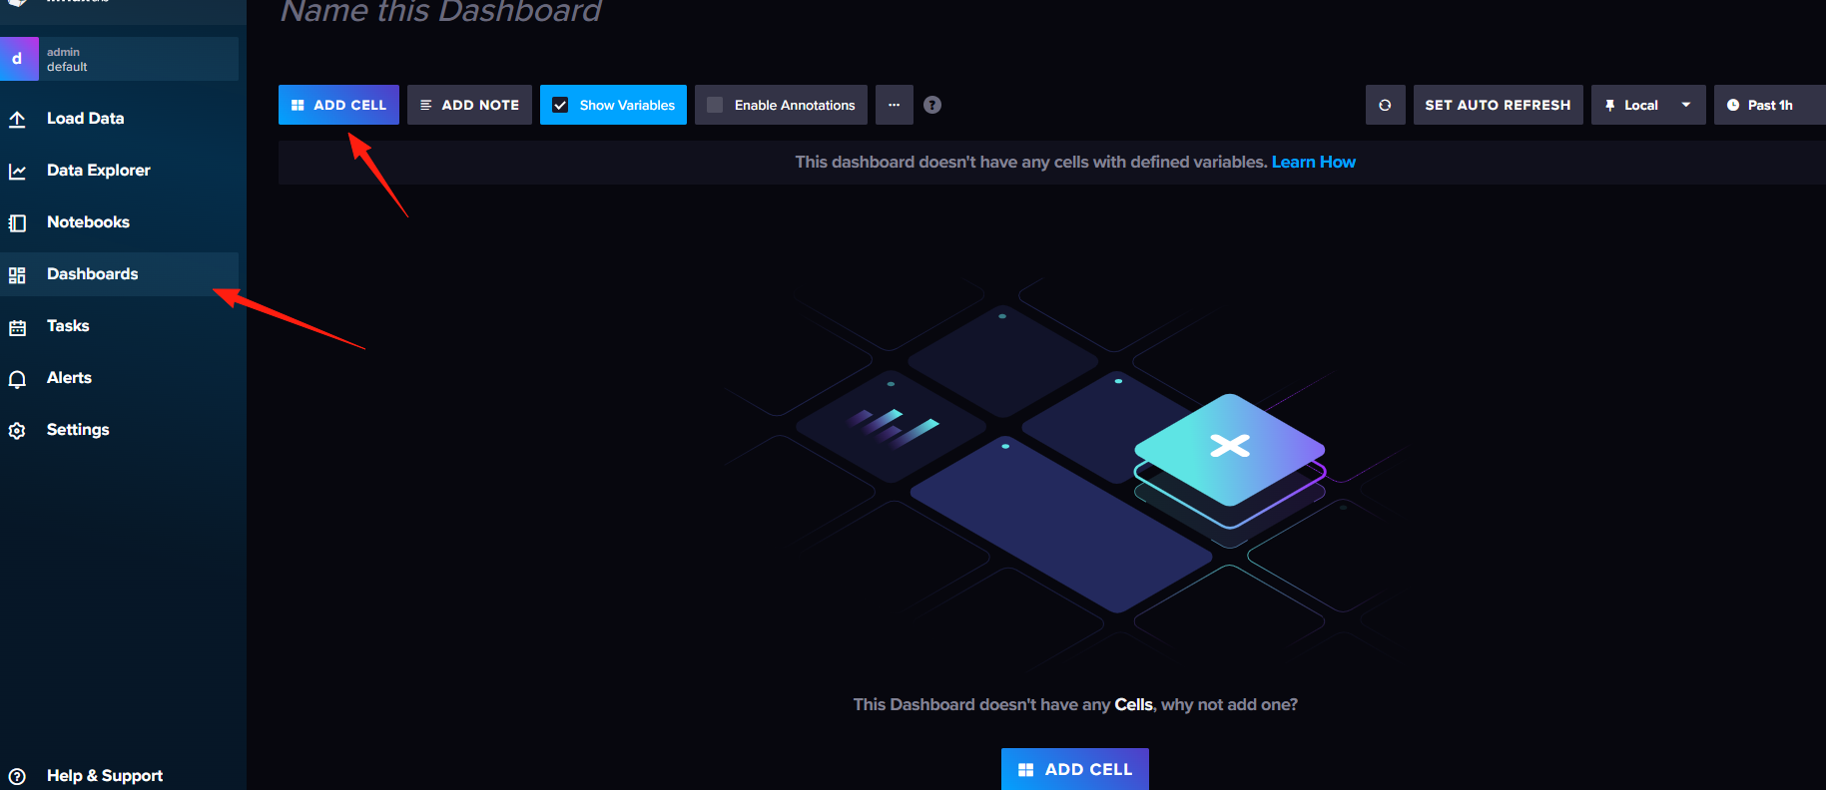Click the manual refresh circular arrow icon
The width and height of the screenshot is (1826, 790).
[1385, 105]
